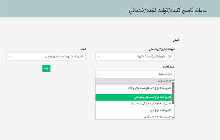Click the اصناف field label
This screenshot has height=140, width=220.
[82, 49]
